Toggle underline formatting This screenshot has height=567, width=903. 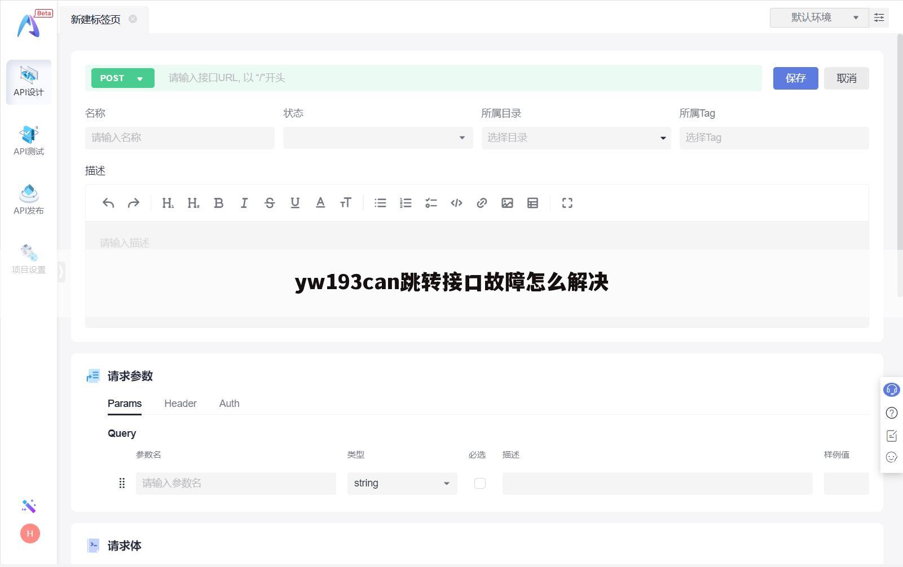295,203
